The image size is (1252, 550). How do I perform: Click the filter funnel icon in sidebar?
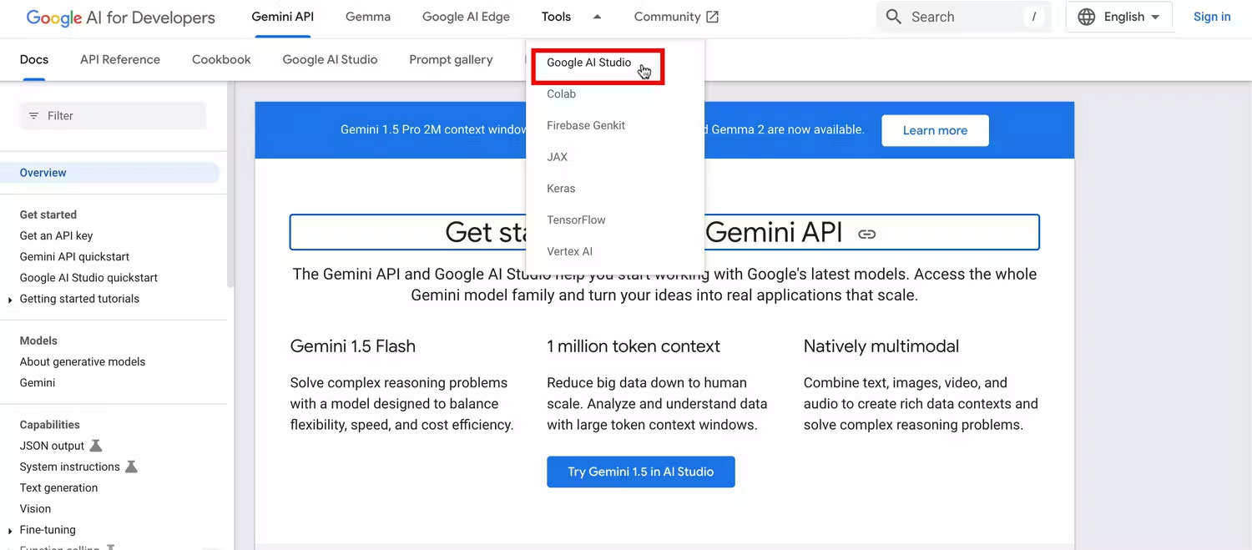33,115
